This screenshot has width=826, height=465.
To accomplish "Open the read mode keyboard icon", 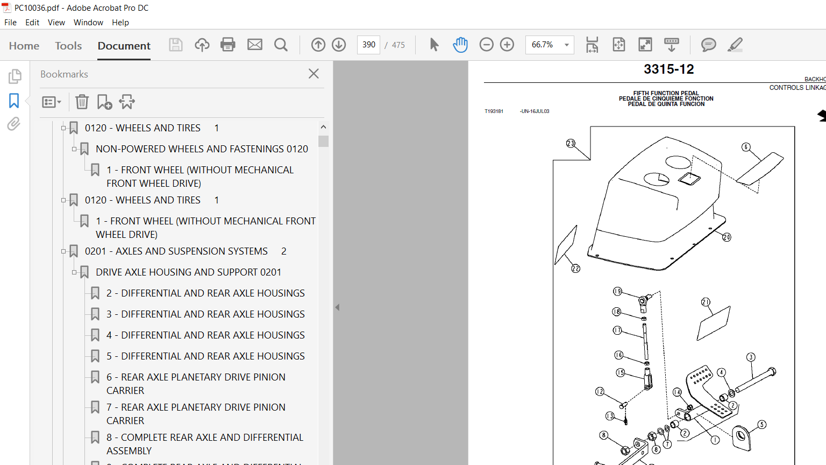I will click(672, 45).
